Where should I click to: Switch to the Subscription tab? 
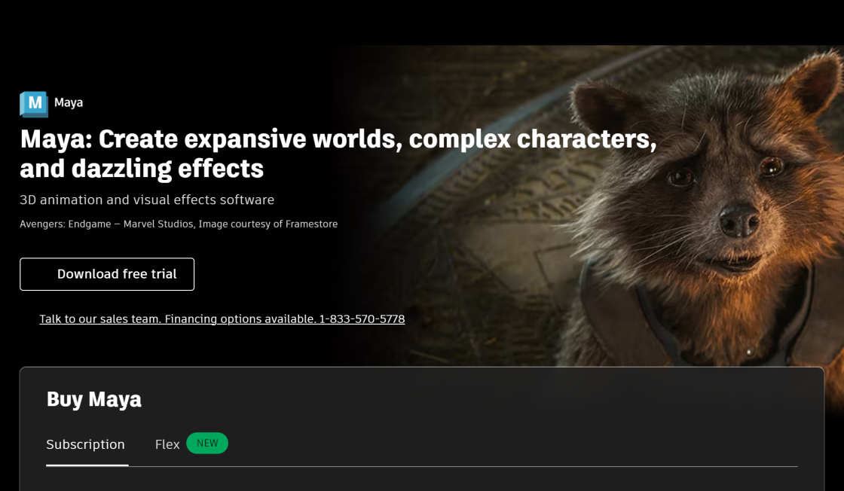(x=86, y=445)
